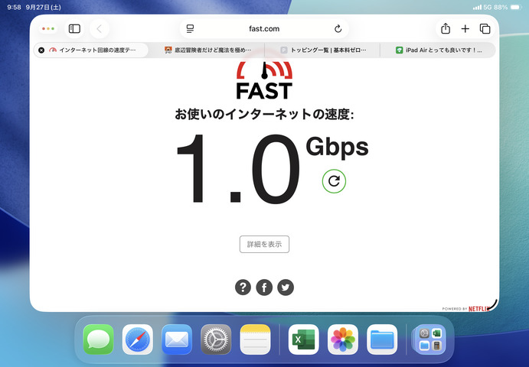This screenshot has height=367, width=529.
Task: Close the internet speed test tab
Action: point(41,50)
